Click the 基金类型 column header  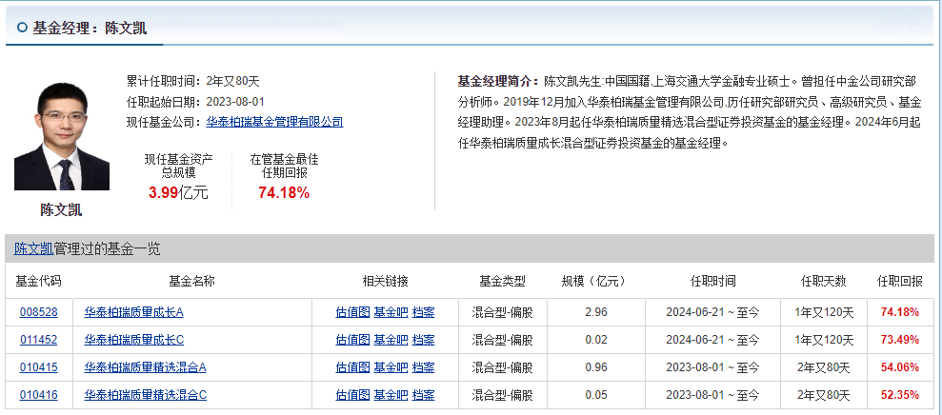pos(502,281)
